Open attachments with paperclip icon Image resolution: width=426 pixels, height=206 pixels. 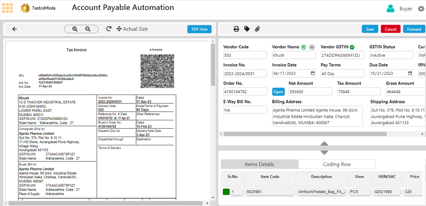[x=257, y=29]
